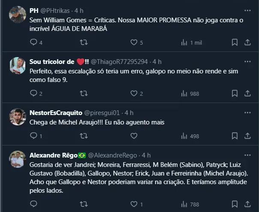The width and height of the screenshot is (259, 212).
Task: Bookmark NestorEsCraquito's tweet
Action: 235,136
